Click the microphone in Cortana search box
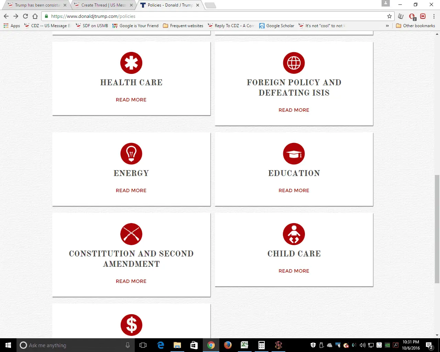Screen dimensions: 440x352 tap(128, 345)
